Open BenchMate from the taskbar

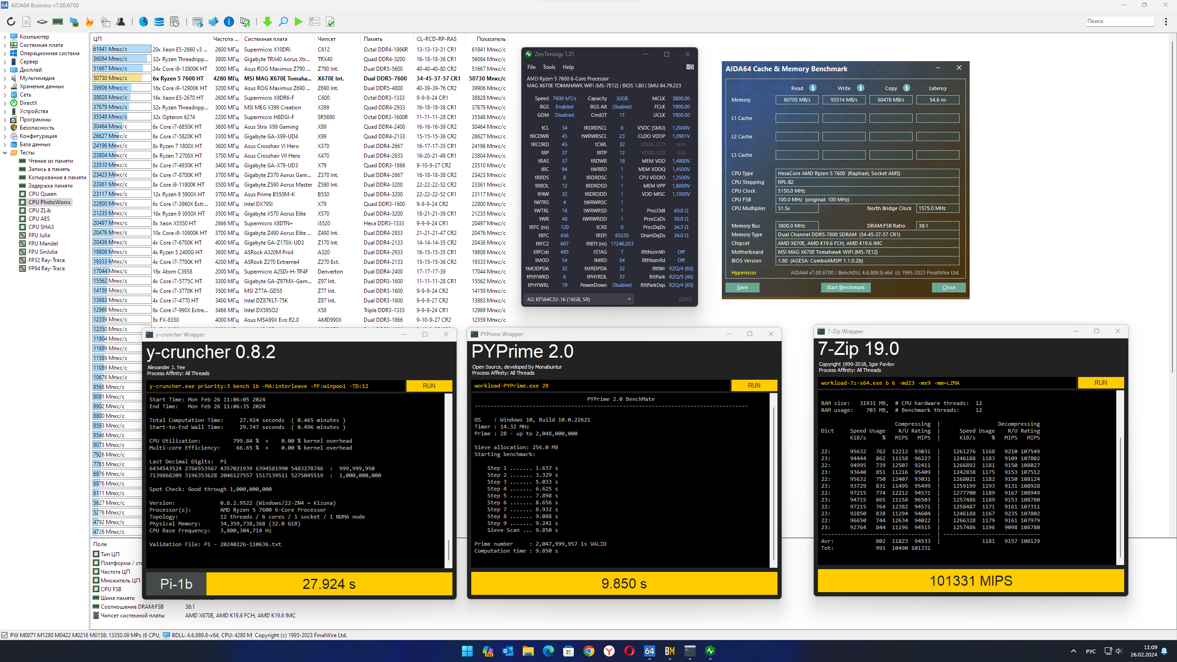pos(669,651)
